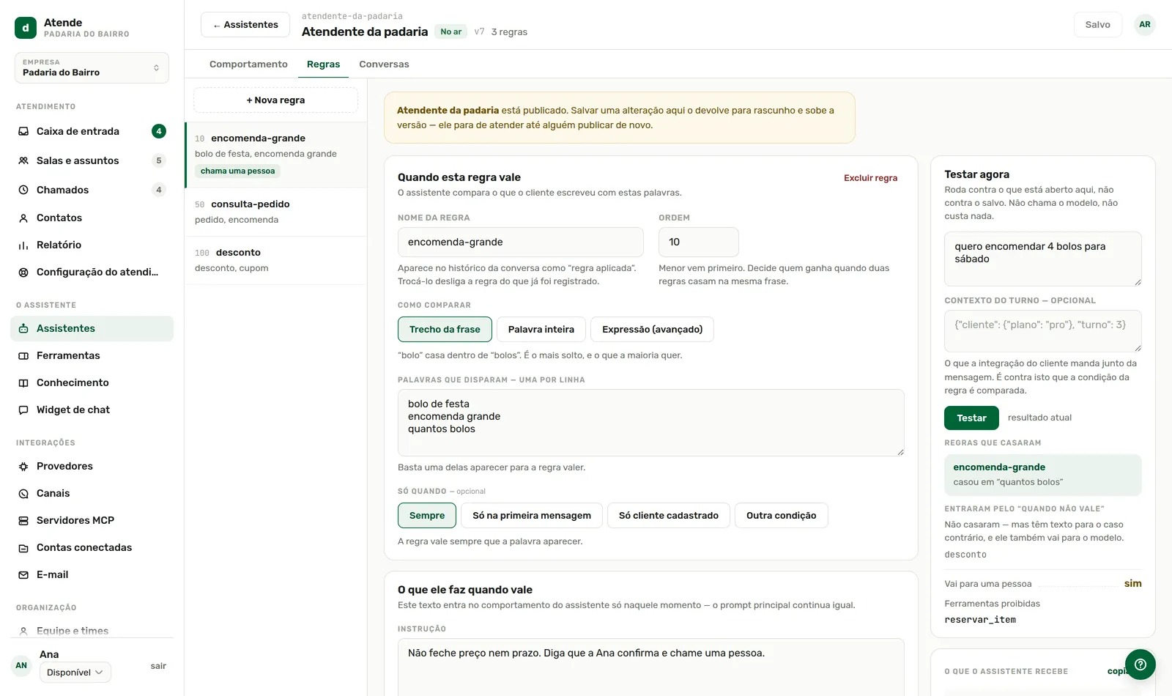Click the Assistentes robot icon

pyautogui.click(x=23, y=328)
